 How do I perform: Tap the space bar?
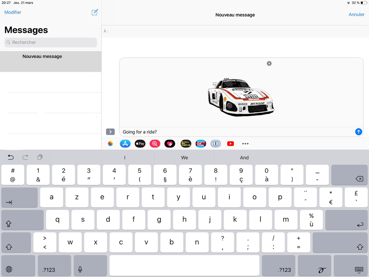[184, 266]
